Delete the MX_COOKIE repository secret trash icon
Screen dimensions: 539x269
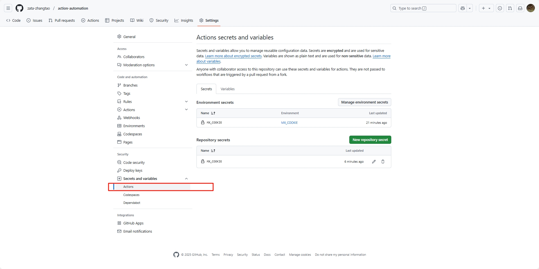[383, 162]
